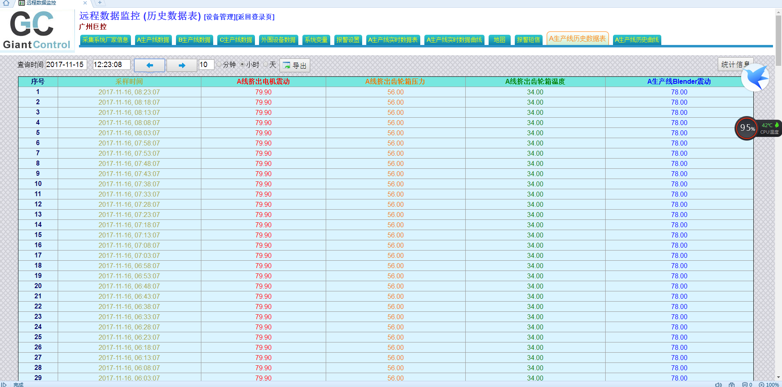Click the page vertical scrollbar down arrow
Image resolution: width=782 pixels, height=387 pixels.
coord(778,378)
